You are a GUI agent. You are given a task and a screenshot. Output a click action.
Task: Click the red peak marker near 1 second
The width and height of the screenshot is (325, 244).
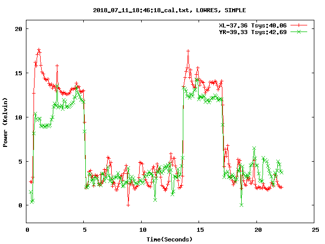39,50
